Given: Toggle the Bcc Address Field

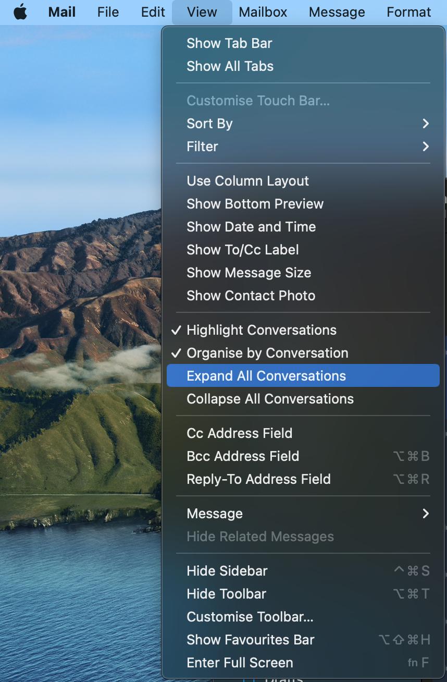Looking at the screenshot, I should [x=303, y=456].
